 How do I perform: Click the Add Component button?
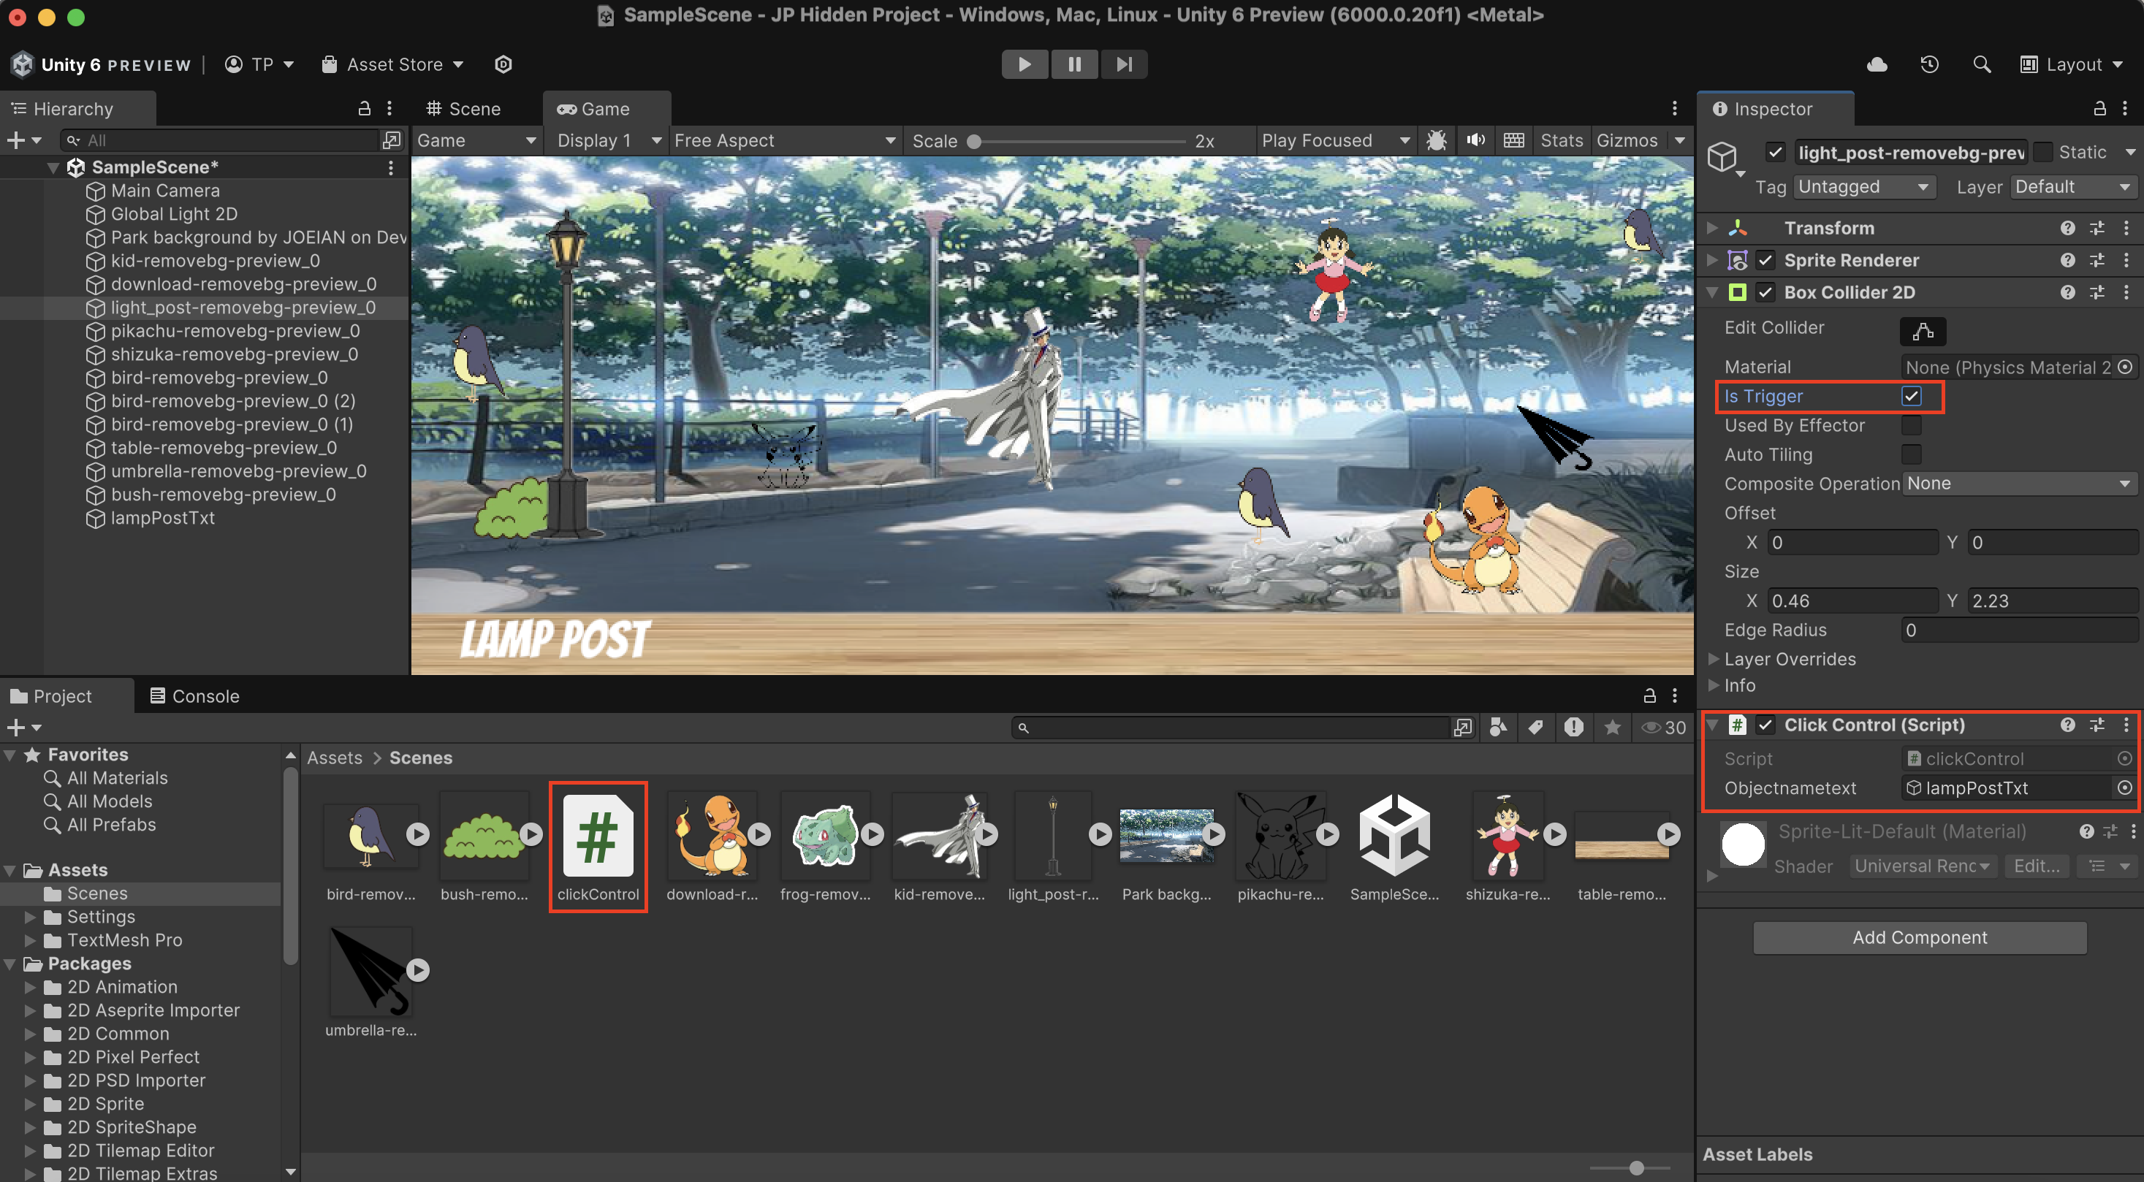click(1919, 937)
